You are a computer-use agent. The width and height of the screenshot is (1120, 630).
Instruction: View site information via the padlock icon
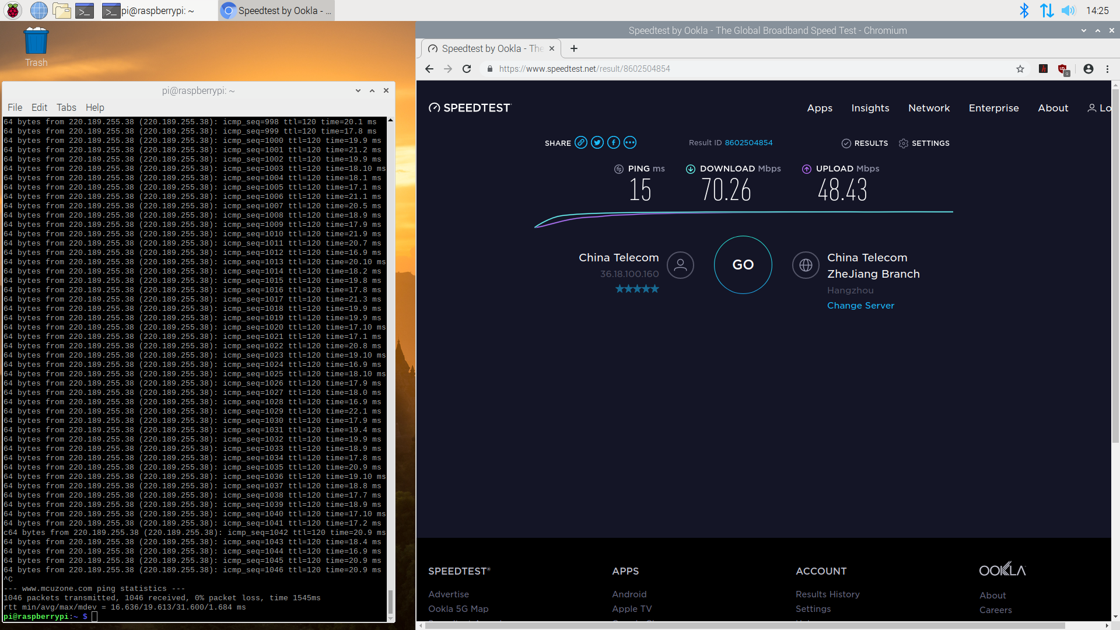[490, 69]
